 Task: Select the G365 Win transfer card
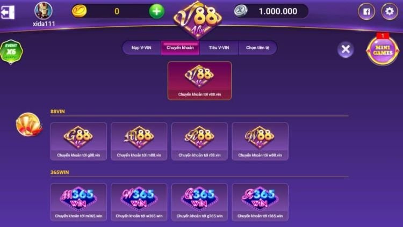click(199, 202)
